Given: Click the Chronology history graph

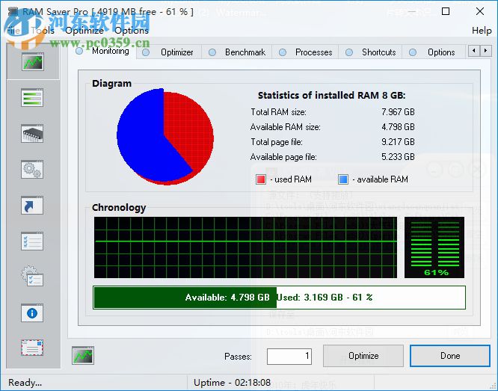Looking at the screenshot, I should (x=245, y=247).
